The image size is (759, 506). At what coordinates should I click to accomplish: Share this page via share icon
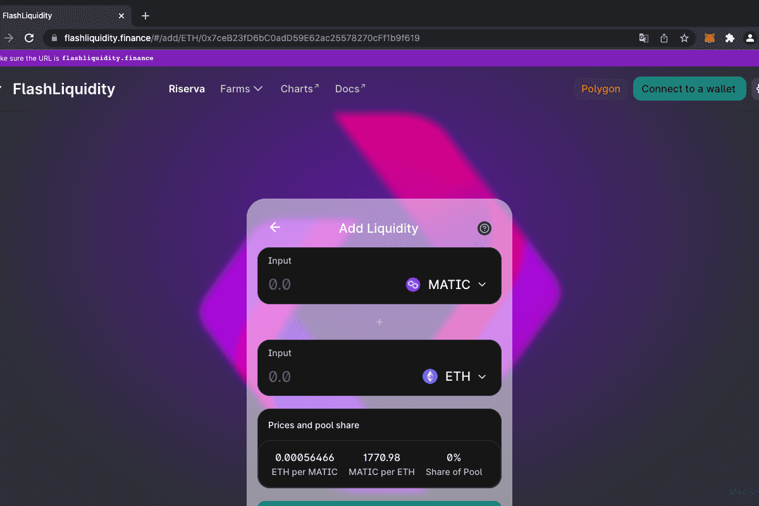pyautogui.click(x=664, y=38)
